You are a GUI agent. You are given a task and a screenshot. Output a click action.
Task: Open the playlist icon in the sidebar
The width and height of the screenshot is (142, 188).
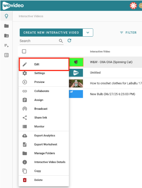6,45
